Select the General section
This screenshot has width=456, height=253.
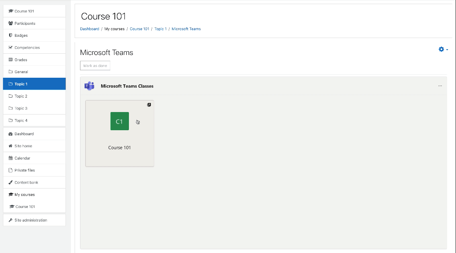click(x=34, y=72)
